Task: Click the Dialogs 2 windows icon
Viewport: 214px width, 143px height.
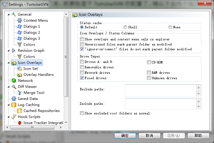Action: point(20,33)
